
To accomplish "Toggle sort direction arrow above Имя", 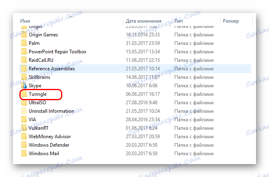I will [70, 17].
